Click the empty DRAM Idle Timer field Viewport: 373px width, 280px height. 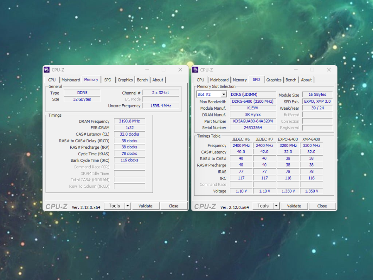pyautogui.click(x=129, y=173)
